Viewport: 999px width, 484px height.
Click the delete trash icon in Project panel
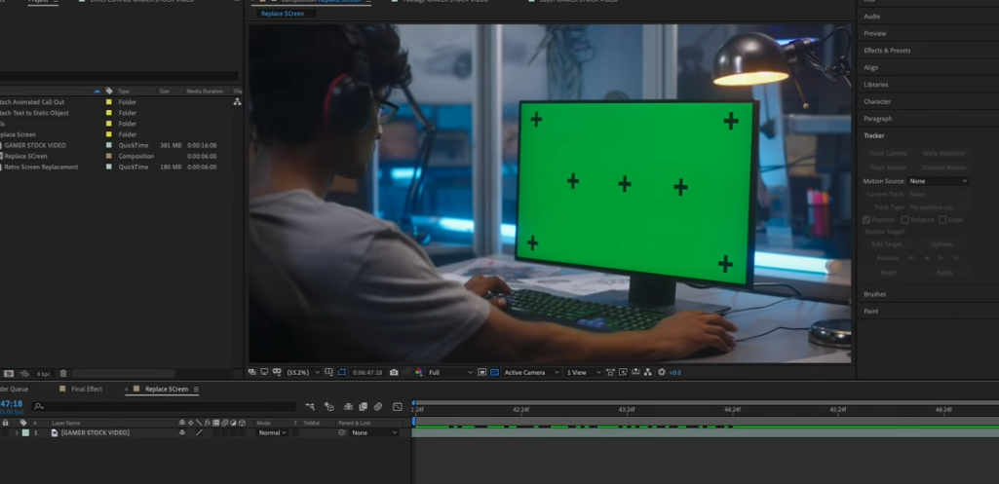63,373
